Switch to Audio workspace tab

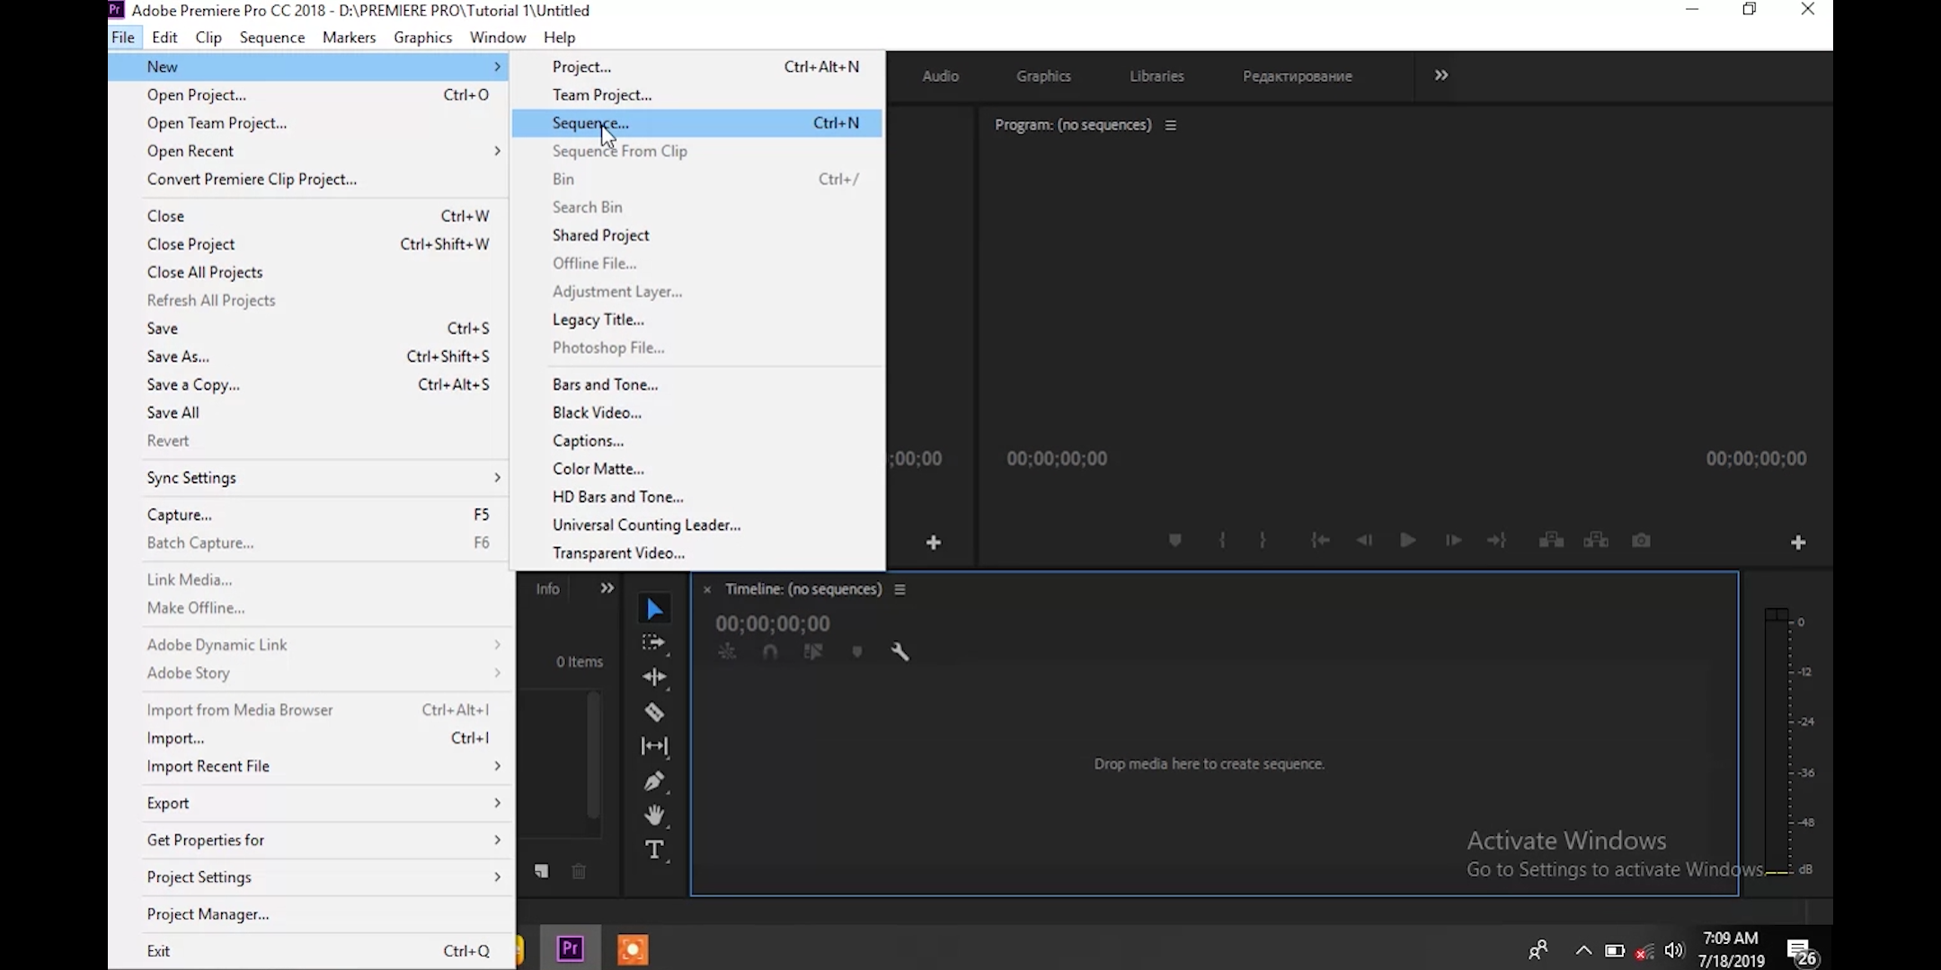[940, 76]
